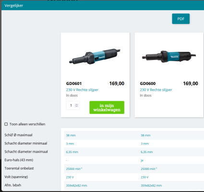Click the 'In doos' text under GD0600
The height and width of the screenshot is (192, 204).
point(145,96)
